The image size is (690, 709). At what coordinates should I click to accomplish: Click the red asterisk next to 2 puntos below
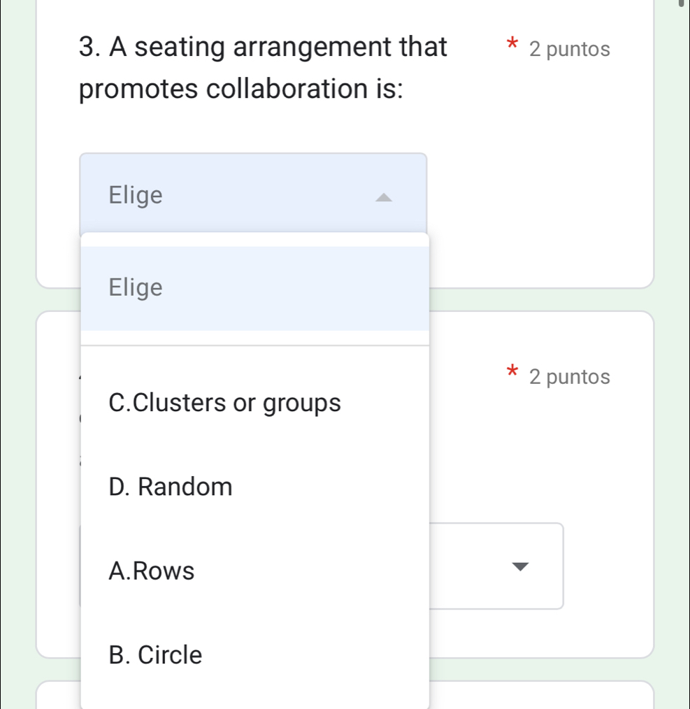click(x=511, y=371)
